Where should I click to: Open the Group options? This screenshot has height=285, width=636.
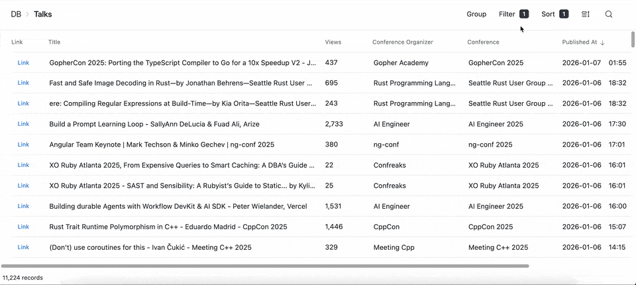click(x=476, y=14)
